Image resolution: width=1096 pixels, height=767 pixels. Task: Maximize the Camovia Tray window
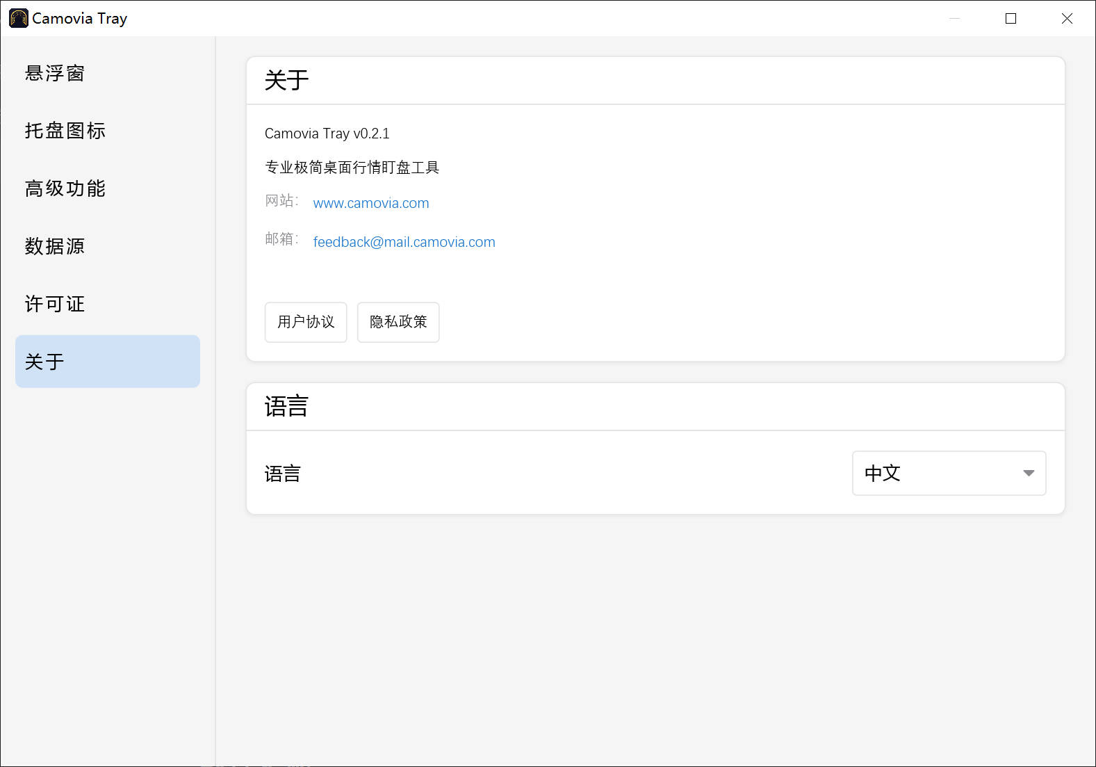[1011, 18]
